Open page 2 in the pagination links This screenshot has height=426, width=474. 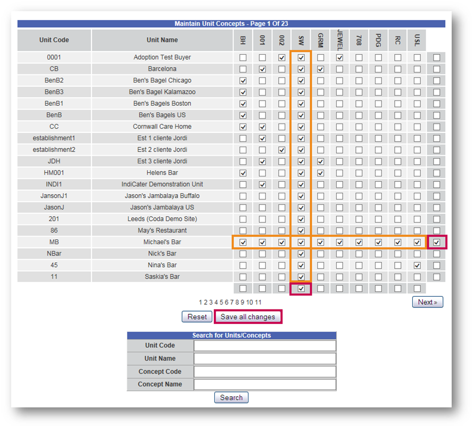206,302
